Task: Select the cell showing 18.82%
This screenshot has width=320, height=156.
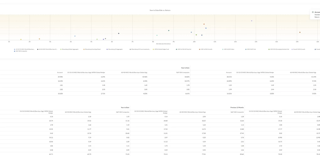Action: pos(187,77)
